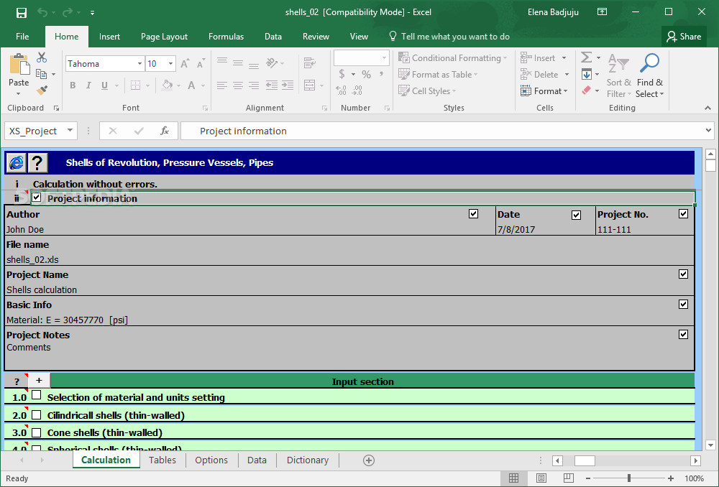719x487 pixels.
Task: Click the Share button
Action: (684, 37)
